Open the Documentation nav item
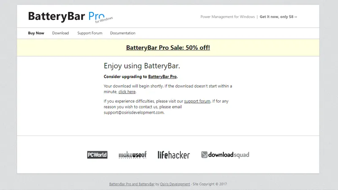This screenshot has height=190, width=338. click(x=123, y=33)
